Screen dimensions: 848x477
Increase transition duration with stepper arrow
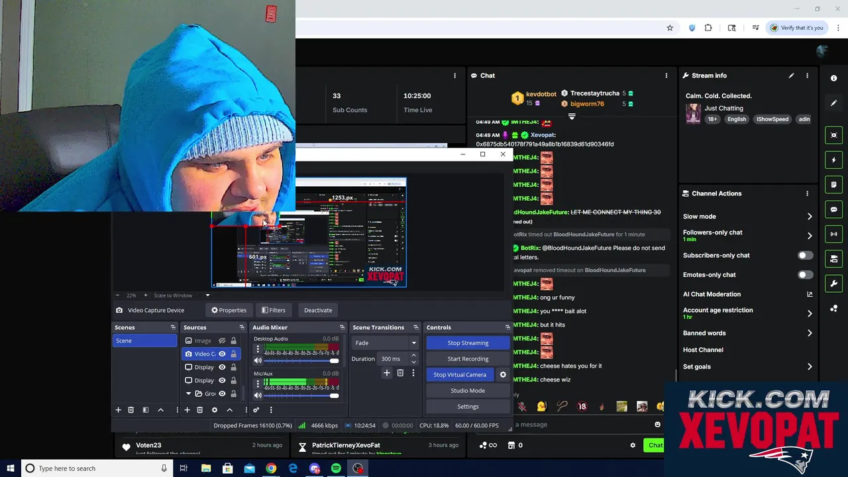413,356
